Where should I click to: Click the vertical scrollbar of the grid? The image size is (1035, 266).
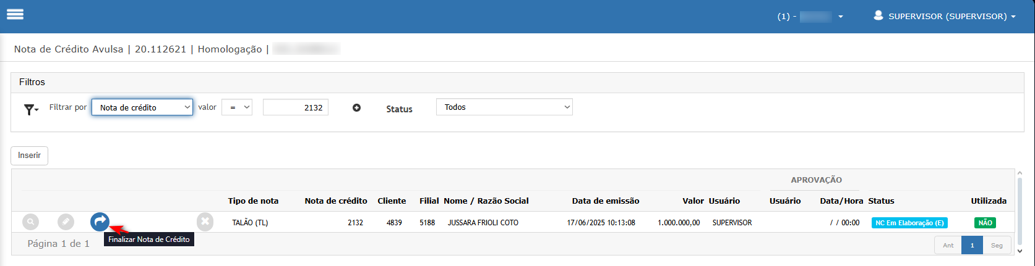tap(1020, 212)
